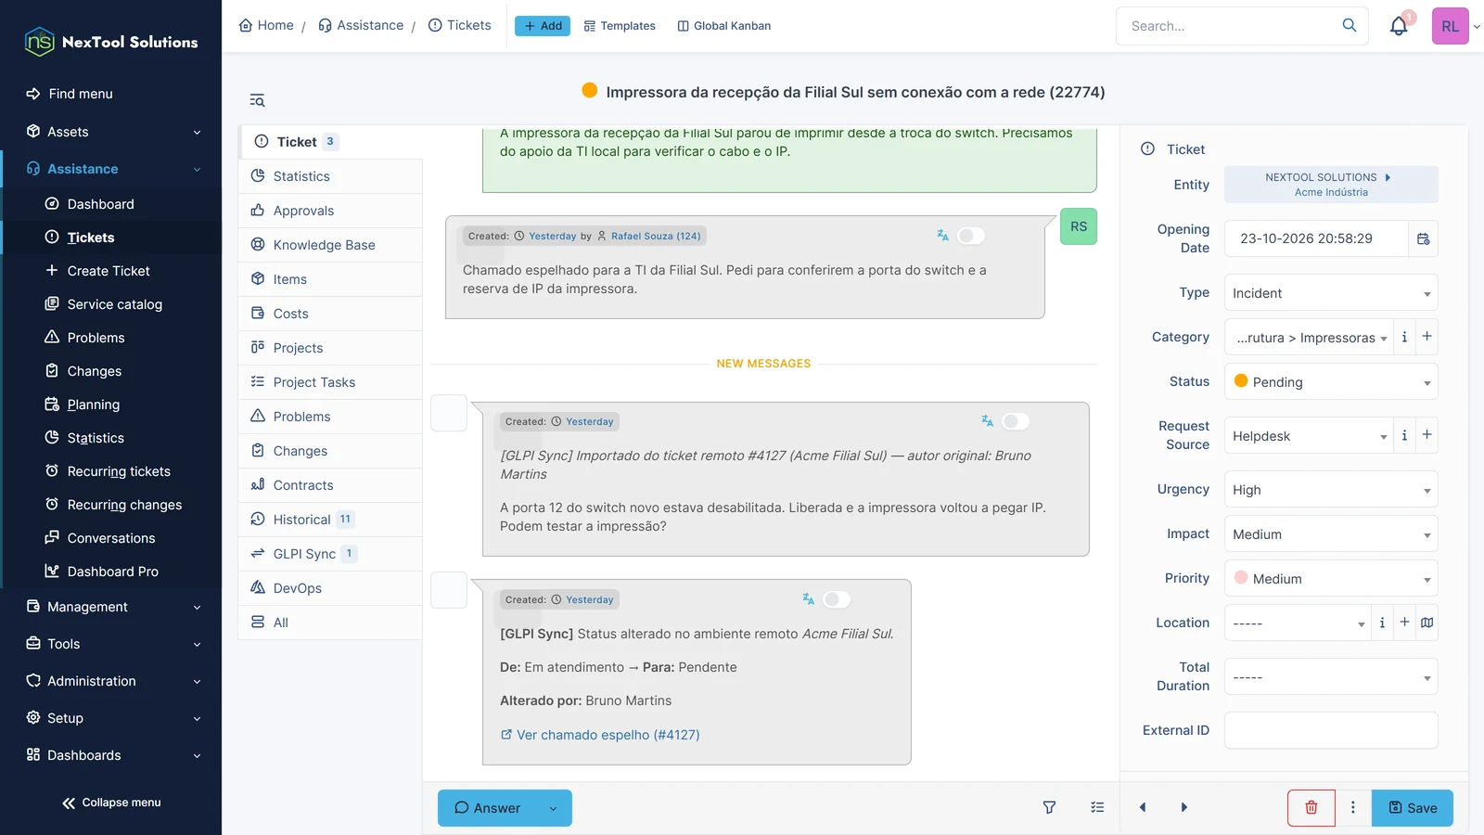
Task: Open the notifications bell
Action: (x=1399, y=26)
